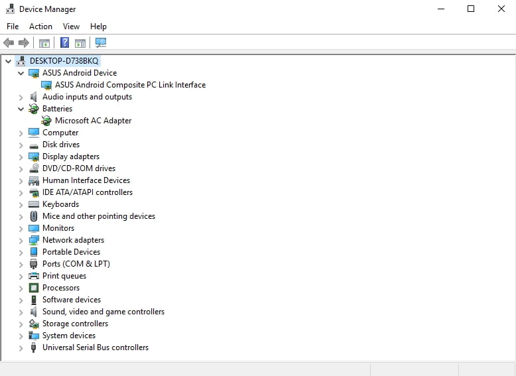This screenshot has width=516, height=376.
Task: Click the Scan for hardware changes icon
Action: (x=101, y=43)
